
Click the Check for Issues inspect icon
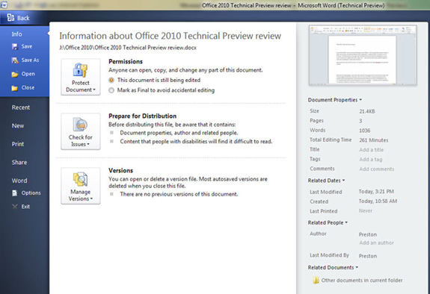point(80,125)
